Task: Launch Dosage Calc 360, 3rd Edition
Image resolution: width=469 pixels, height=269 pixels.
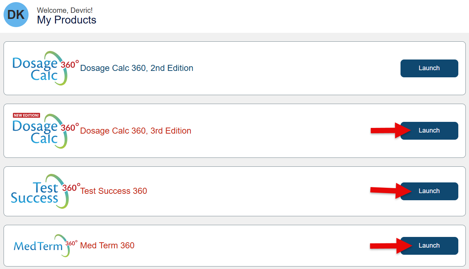Action: [x=429, y=131]
